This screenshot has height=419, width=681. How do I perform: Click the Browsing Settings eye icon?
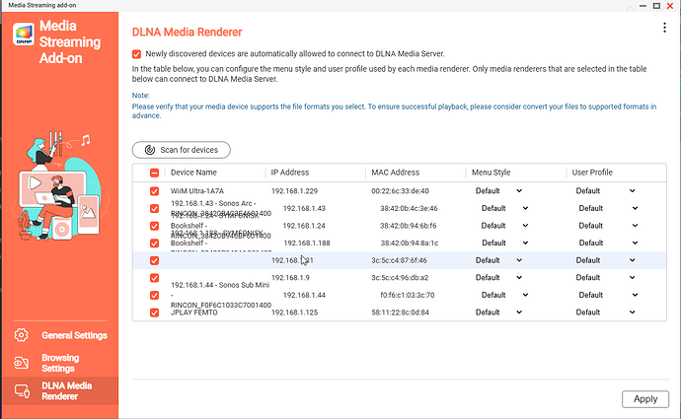coord(22,363)
